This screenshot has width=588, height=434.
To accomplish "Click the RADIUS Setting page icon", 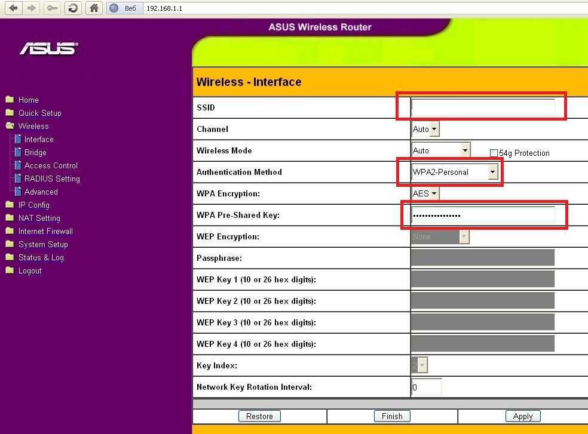I will click(17, 178).
